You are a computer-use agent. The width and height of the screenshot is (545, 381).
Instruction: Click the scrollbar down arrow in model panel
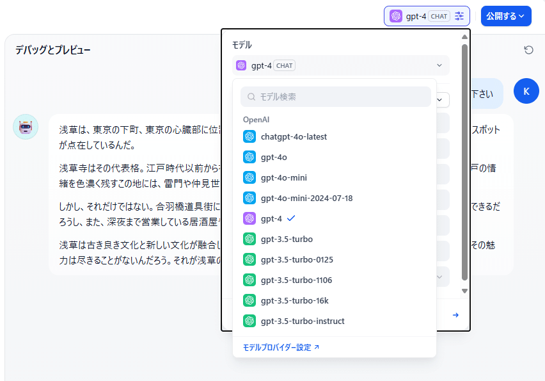[464, 291]
